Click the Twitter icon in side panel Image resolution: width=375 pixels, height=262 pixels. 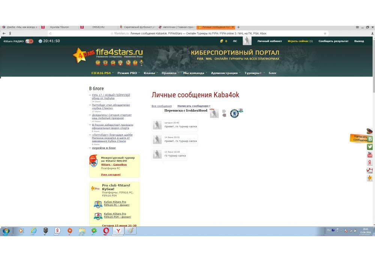pyautogui.click(x=370, y=147)
